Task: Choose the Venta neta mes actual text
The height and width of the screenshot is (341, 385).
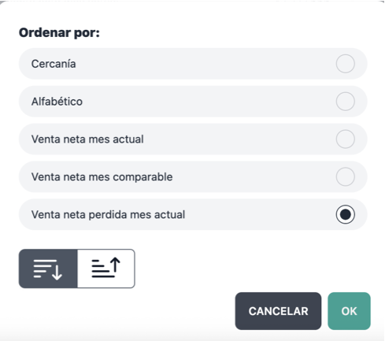Action: tap(87, 139)
